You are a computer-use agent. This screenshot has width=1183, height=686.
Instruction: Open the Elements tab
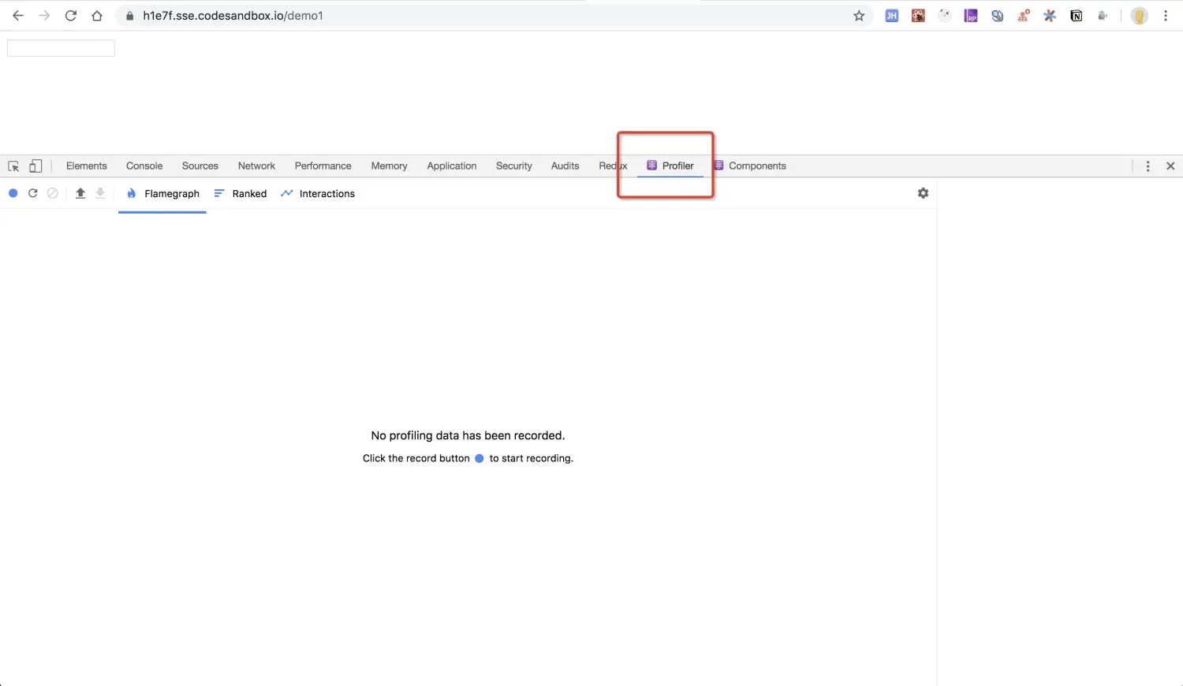87,166
